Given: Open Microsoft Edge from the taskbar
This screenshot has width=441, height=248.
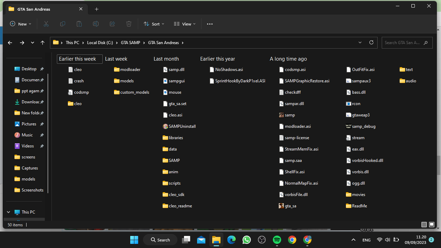Looking at the screenshot, I should [231, 240].
